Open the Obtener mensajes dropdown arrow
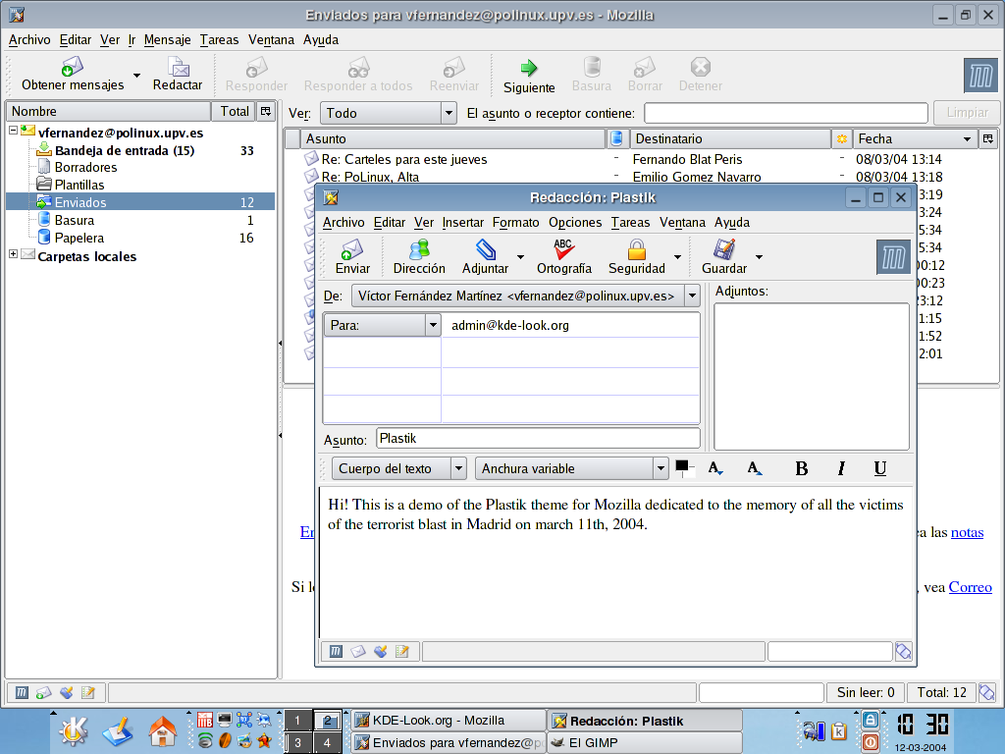Viewport: 1005px width, 754px height. (x=136, y=75)
